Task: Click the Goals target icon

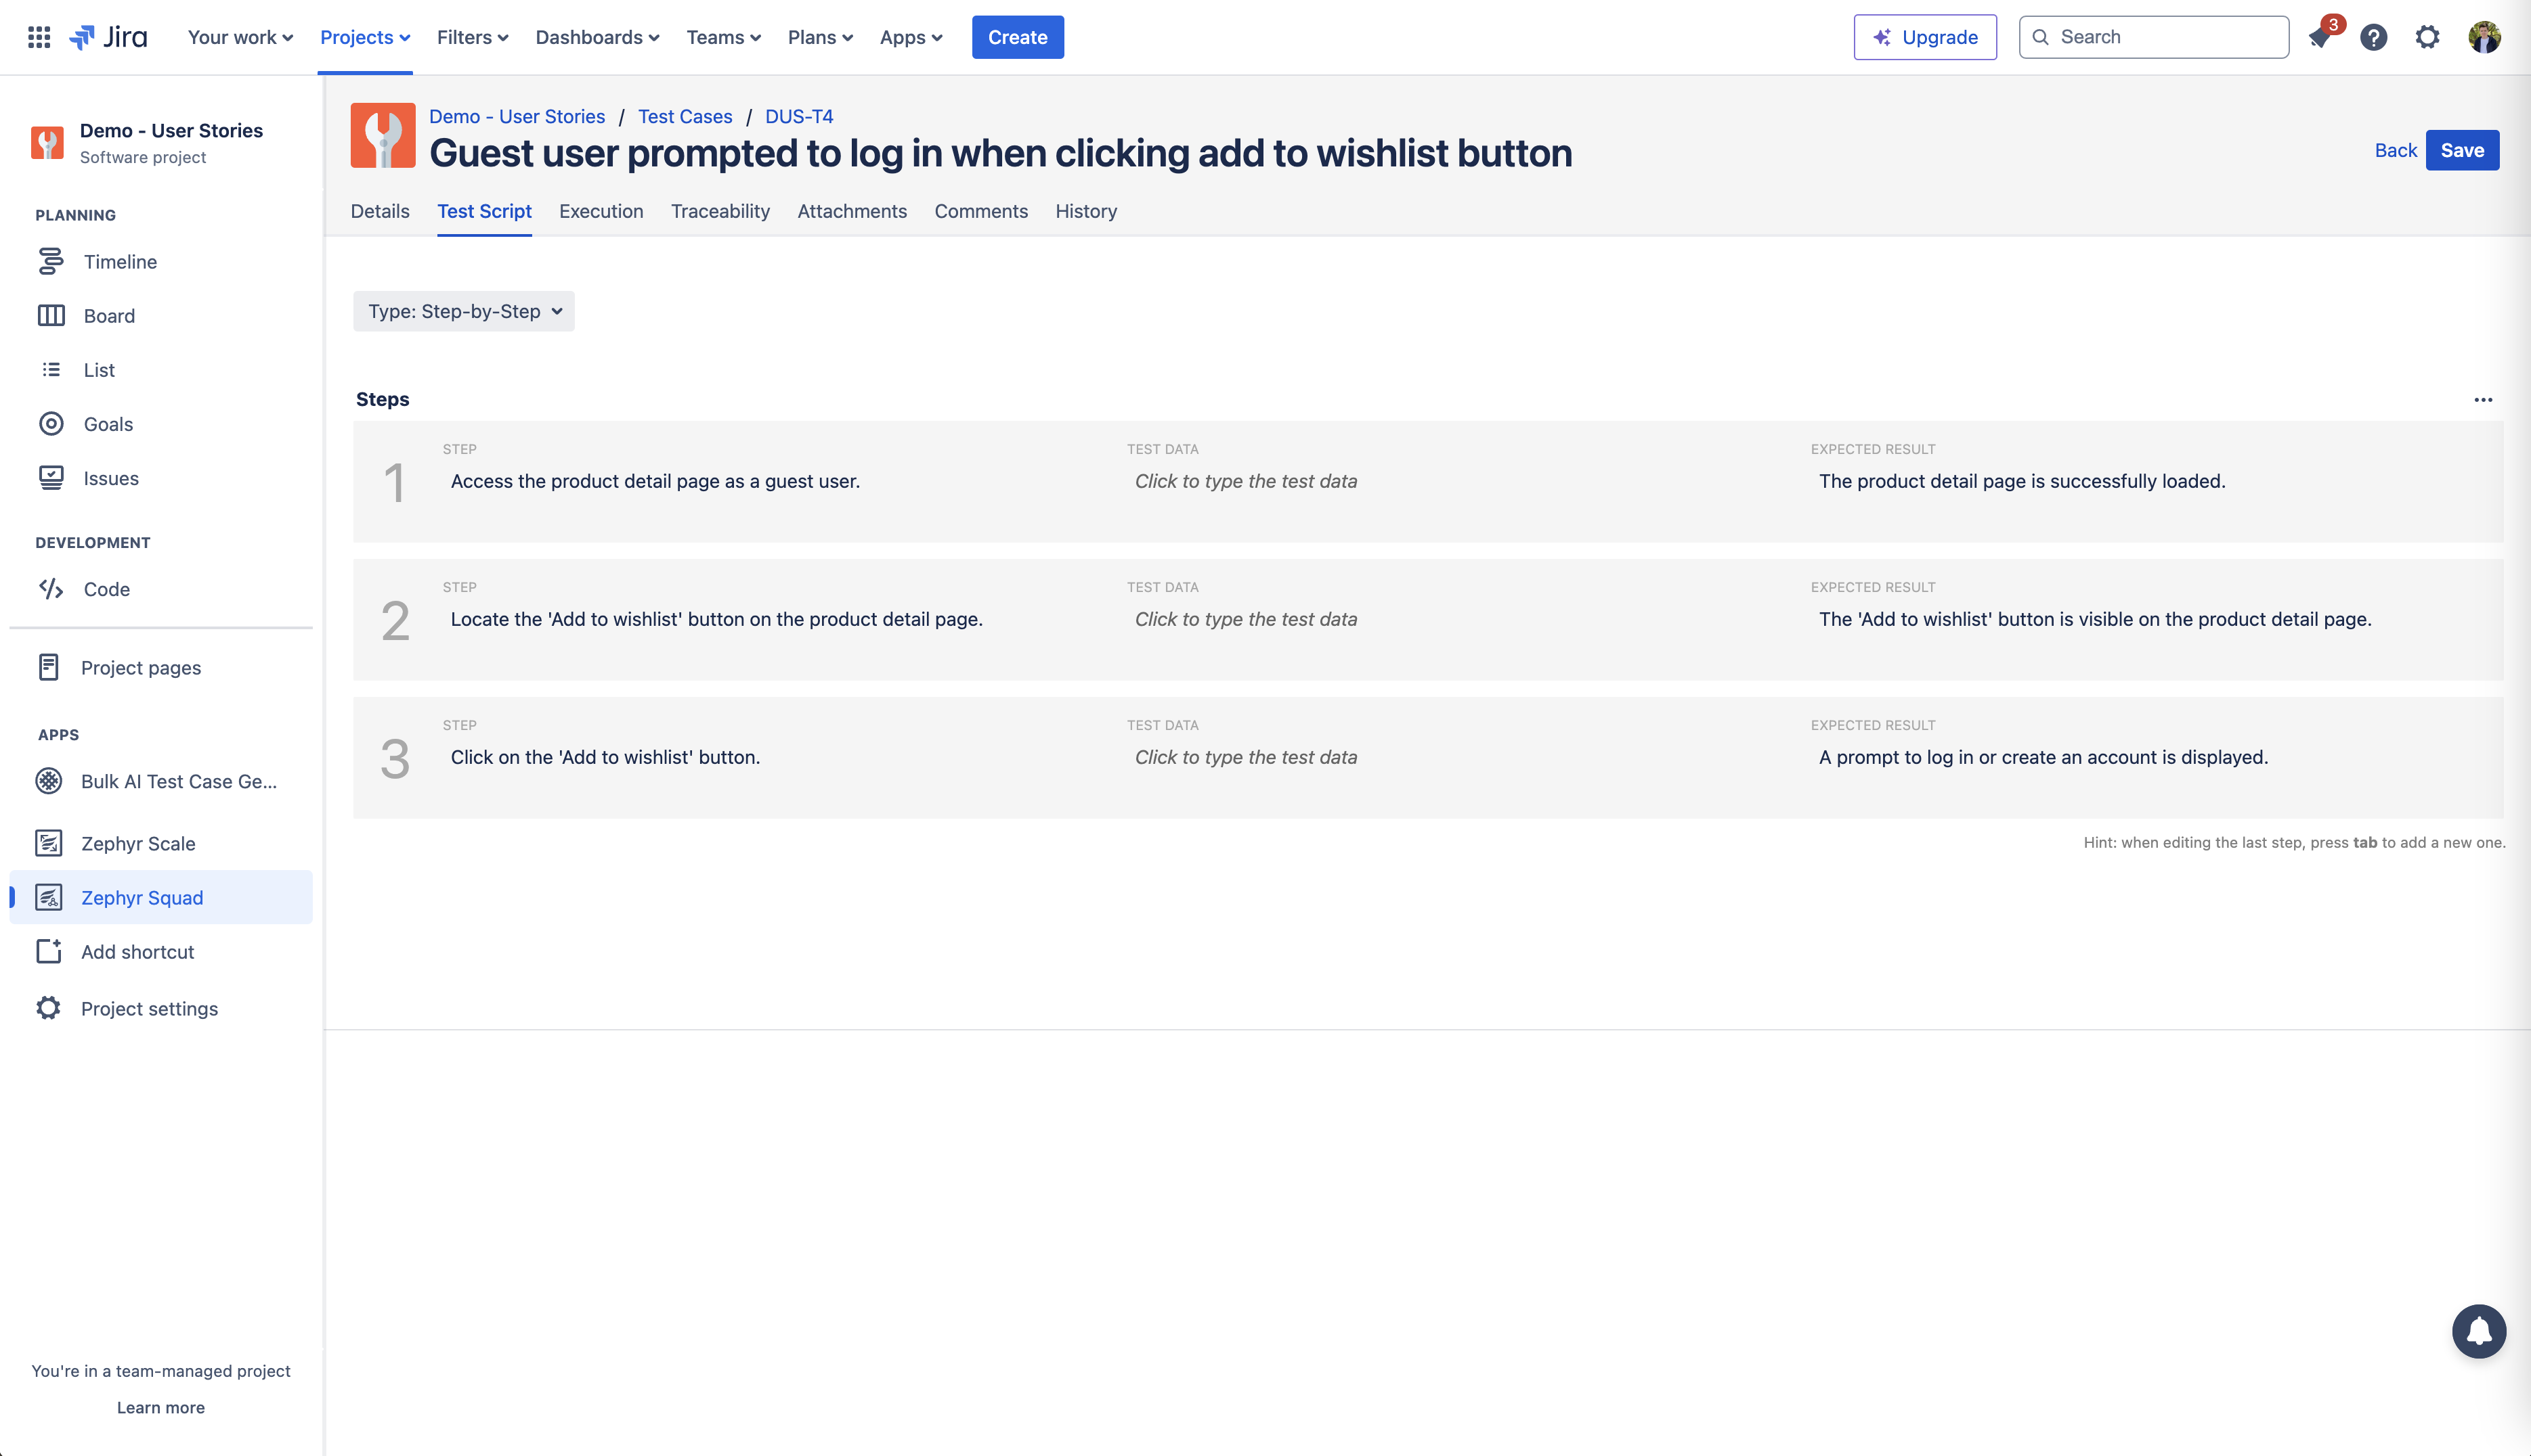Action: tap(51, 423)
